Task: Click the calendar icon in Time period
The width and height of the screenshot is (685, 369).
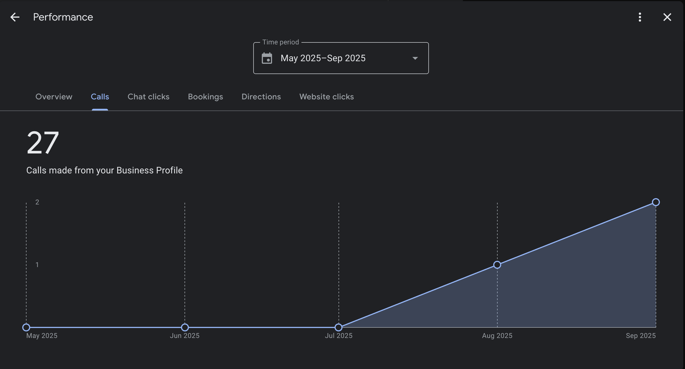Action: tap(267, 58)
